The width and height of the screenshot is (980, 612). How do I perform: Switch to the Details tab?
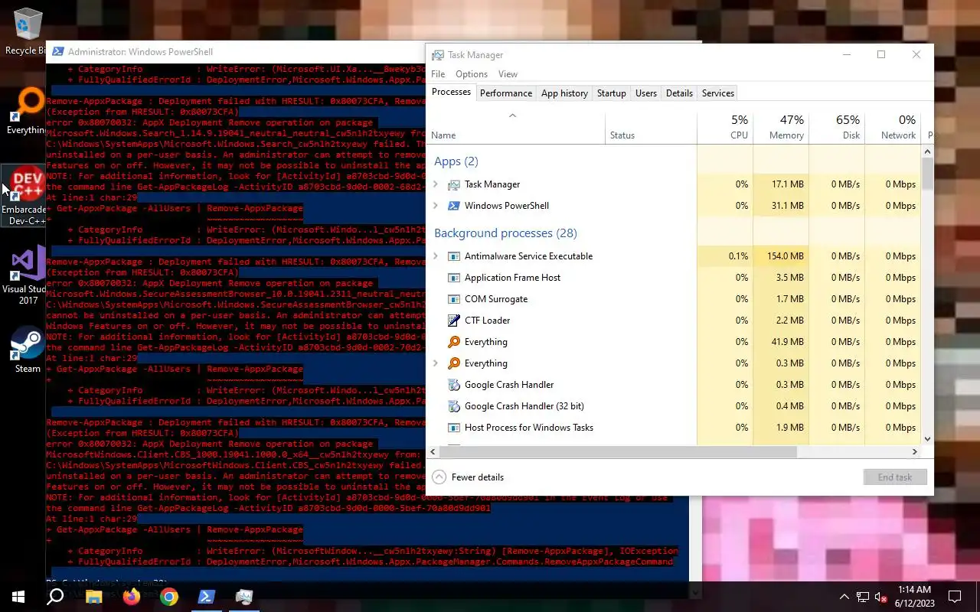coord(679,93)
